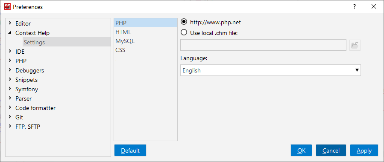
Task: Click the Apply button
Action: pos(364,150)
